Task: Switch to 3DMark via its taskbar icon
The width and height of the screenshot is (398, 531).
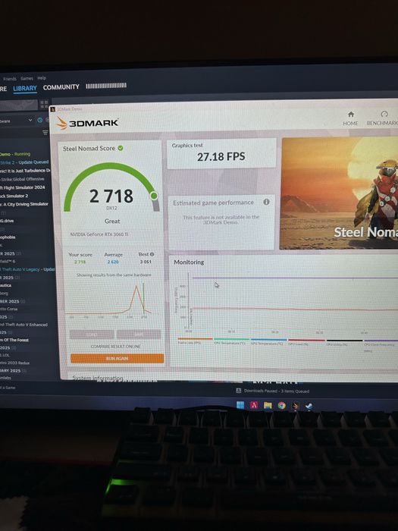Action: [x=295, y=406]
